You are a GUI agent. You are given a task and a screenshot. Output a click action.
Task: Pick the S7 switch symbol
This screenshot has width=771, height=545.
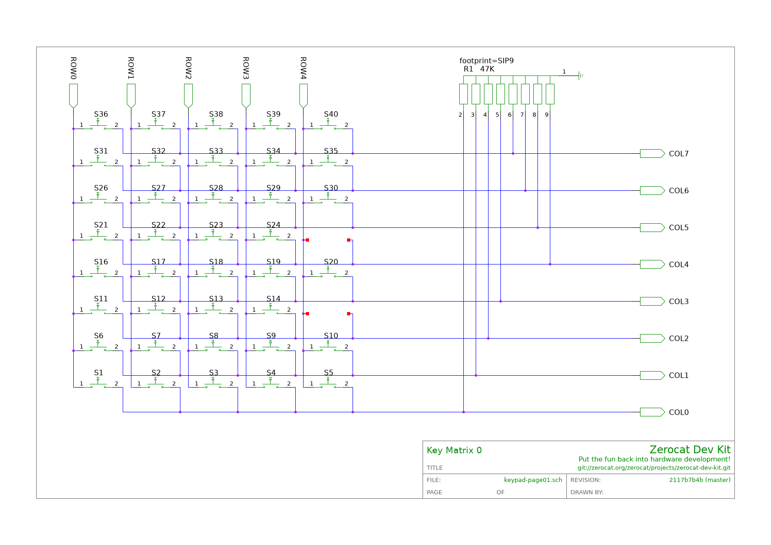[x=155, y=346]
